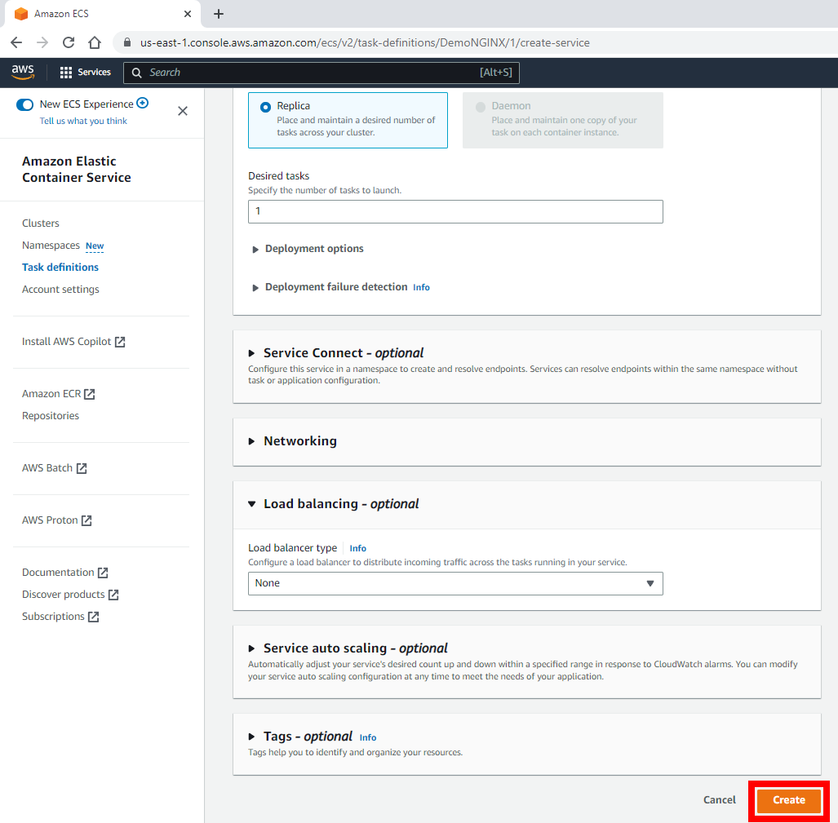The image size is (838, 823).
Task: Go to Account settings in sidebar
Action: click(x=60, y=290)
